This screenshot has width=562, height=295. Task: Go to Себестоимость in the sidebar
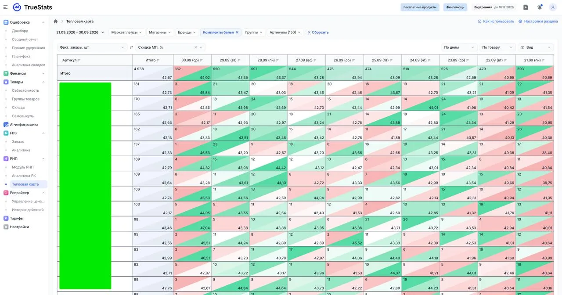coord(25,90)
